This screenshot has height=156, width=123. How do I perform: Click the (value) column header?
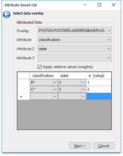99,76
